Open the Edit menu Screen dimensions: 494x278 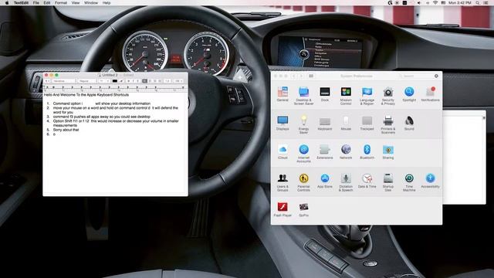click(x=47, y=3)
